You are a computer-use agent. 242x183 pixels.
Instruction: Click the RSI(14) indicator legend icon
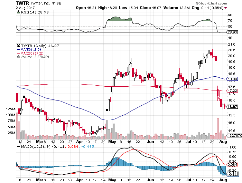point(18,12)
